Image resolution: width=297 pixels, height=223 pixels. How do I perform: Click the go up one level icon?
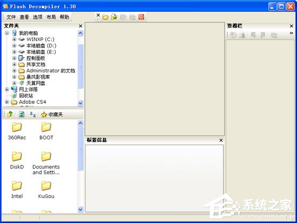pos(10,114)
